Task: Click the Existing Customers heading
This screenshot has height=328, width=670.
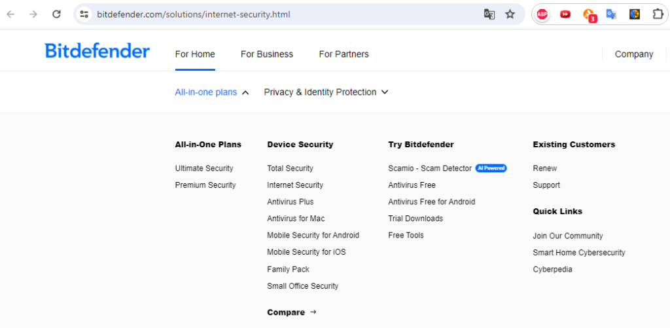Action: tap(574, 145)
